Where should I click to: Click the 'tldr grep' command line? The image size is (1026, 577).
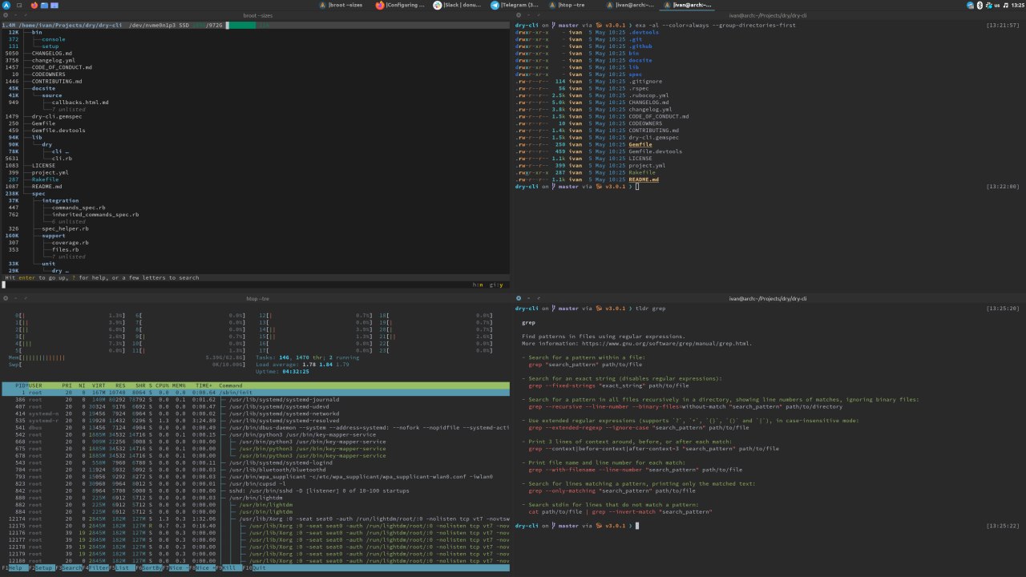tap(650, 309)
